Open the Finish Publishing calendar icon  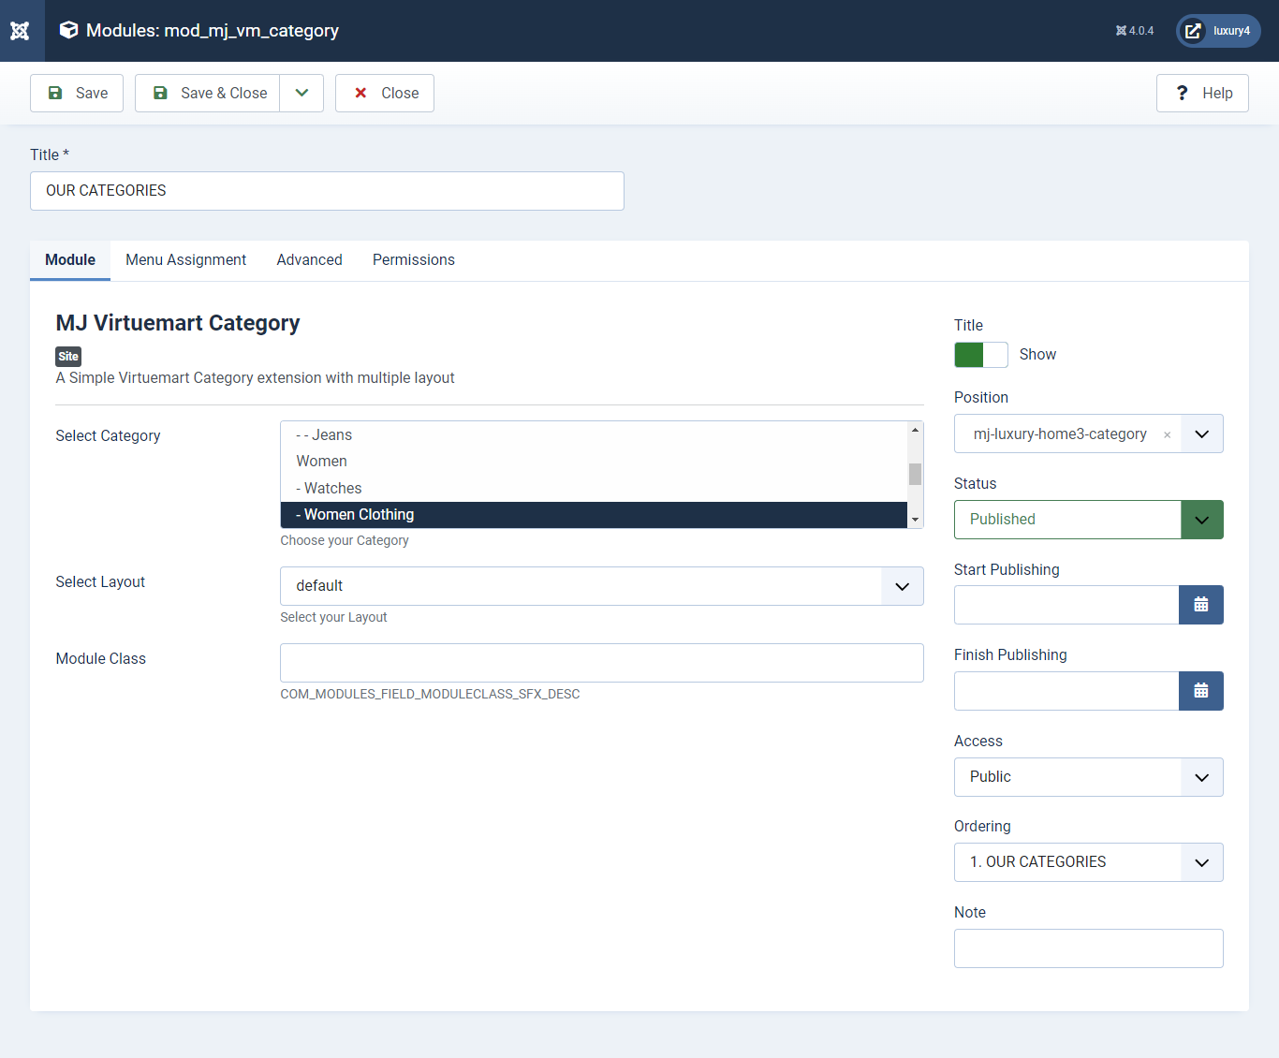click(1201, 691)
